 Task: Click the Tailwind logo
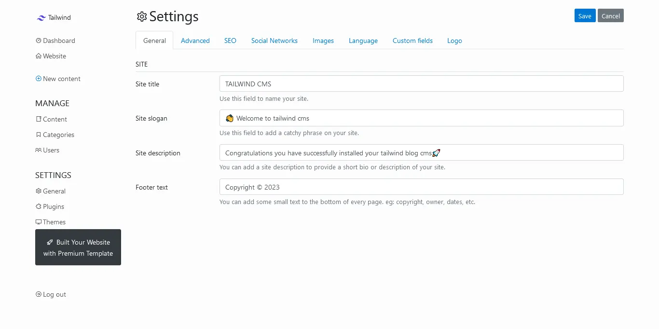coord(53,17)
